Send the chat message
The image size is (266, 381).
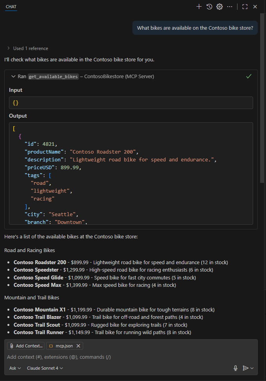[x=245, y=368]
